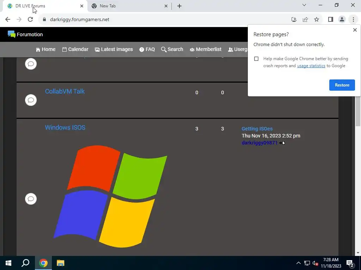Click the Chrome forward arrow

(19, 20)
